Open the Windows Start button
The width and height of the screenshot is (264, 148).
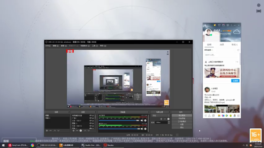pyautogui.click(x=3, y=145)
